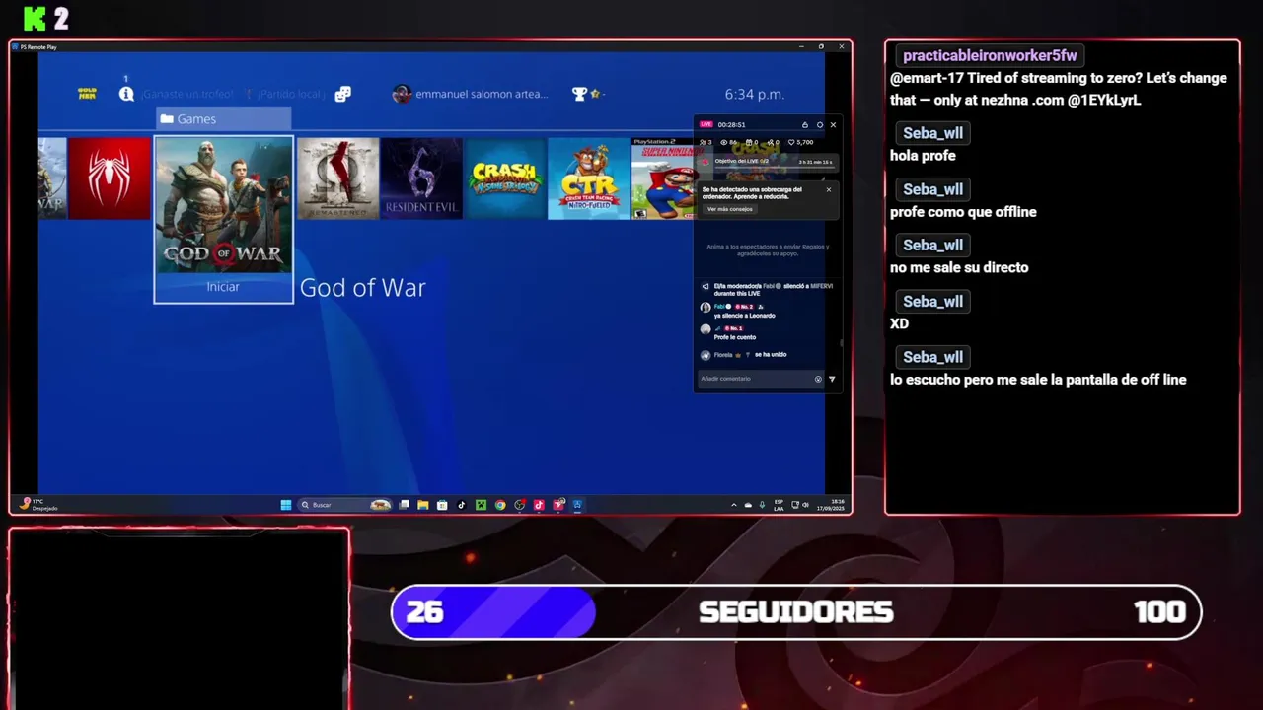This screenshot has height=710, width=1263.
Task: Open Microsoft Store taskbar icon
Action: pos(442,505)
